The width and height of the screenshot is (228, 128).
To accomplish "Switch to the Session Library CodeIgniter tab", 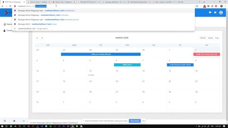I will (x=38, y=2).
